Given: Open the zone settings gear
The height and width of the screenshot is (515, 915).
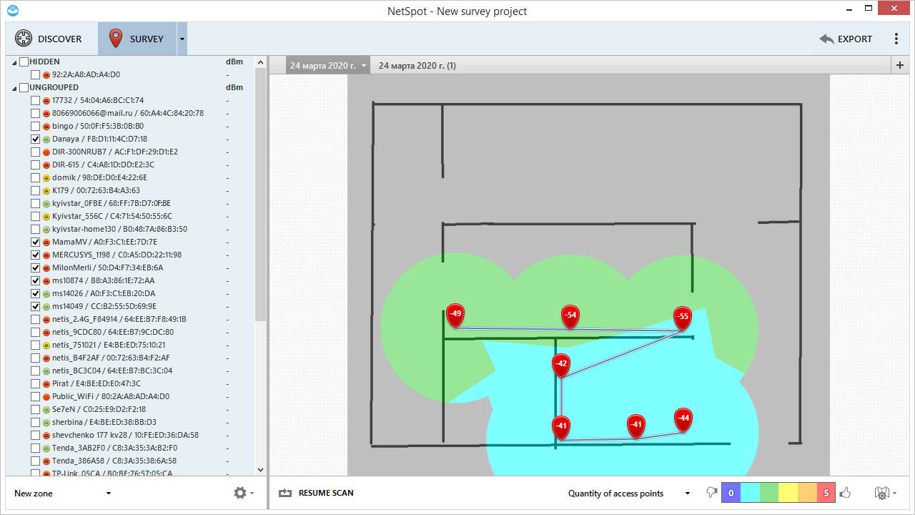Looking at the screenshot, I should (x=239, y=493).
